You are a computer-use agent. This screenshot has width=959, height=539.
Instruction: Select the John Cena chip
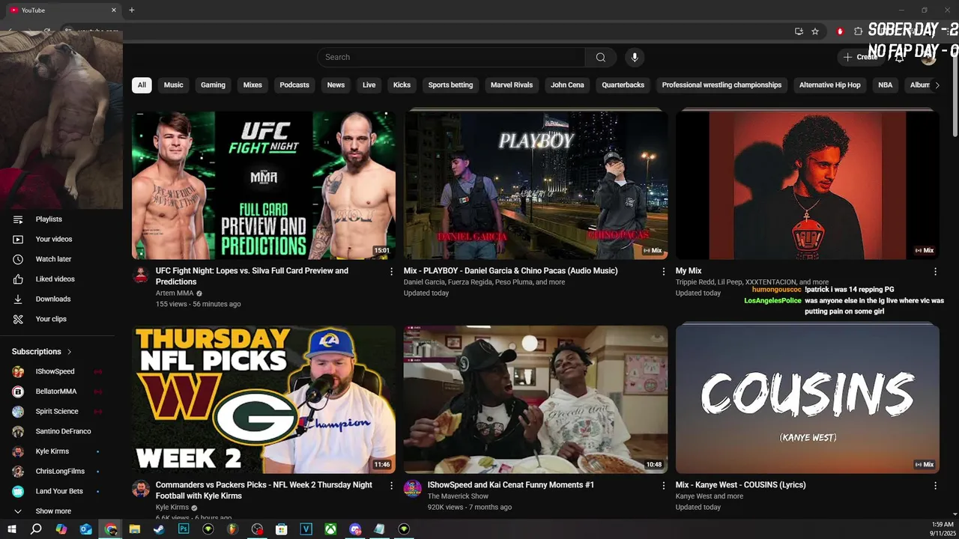567,85
